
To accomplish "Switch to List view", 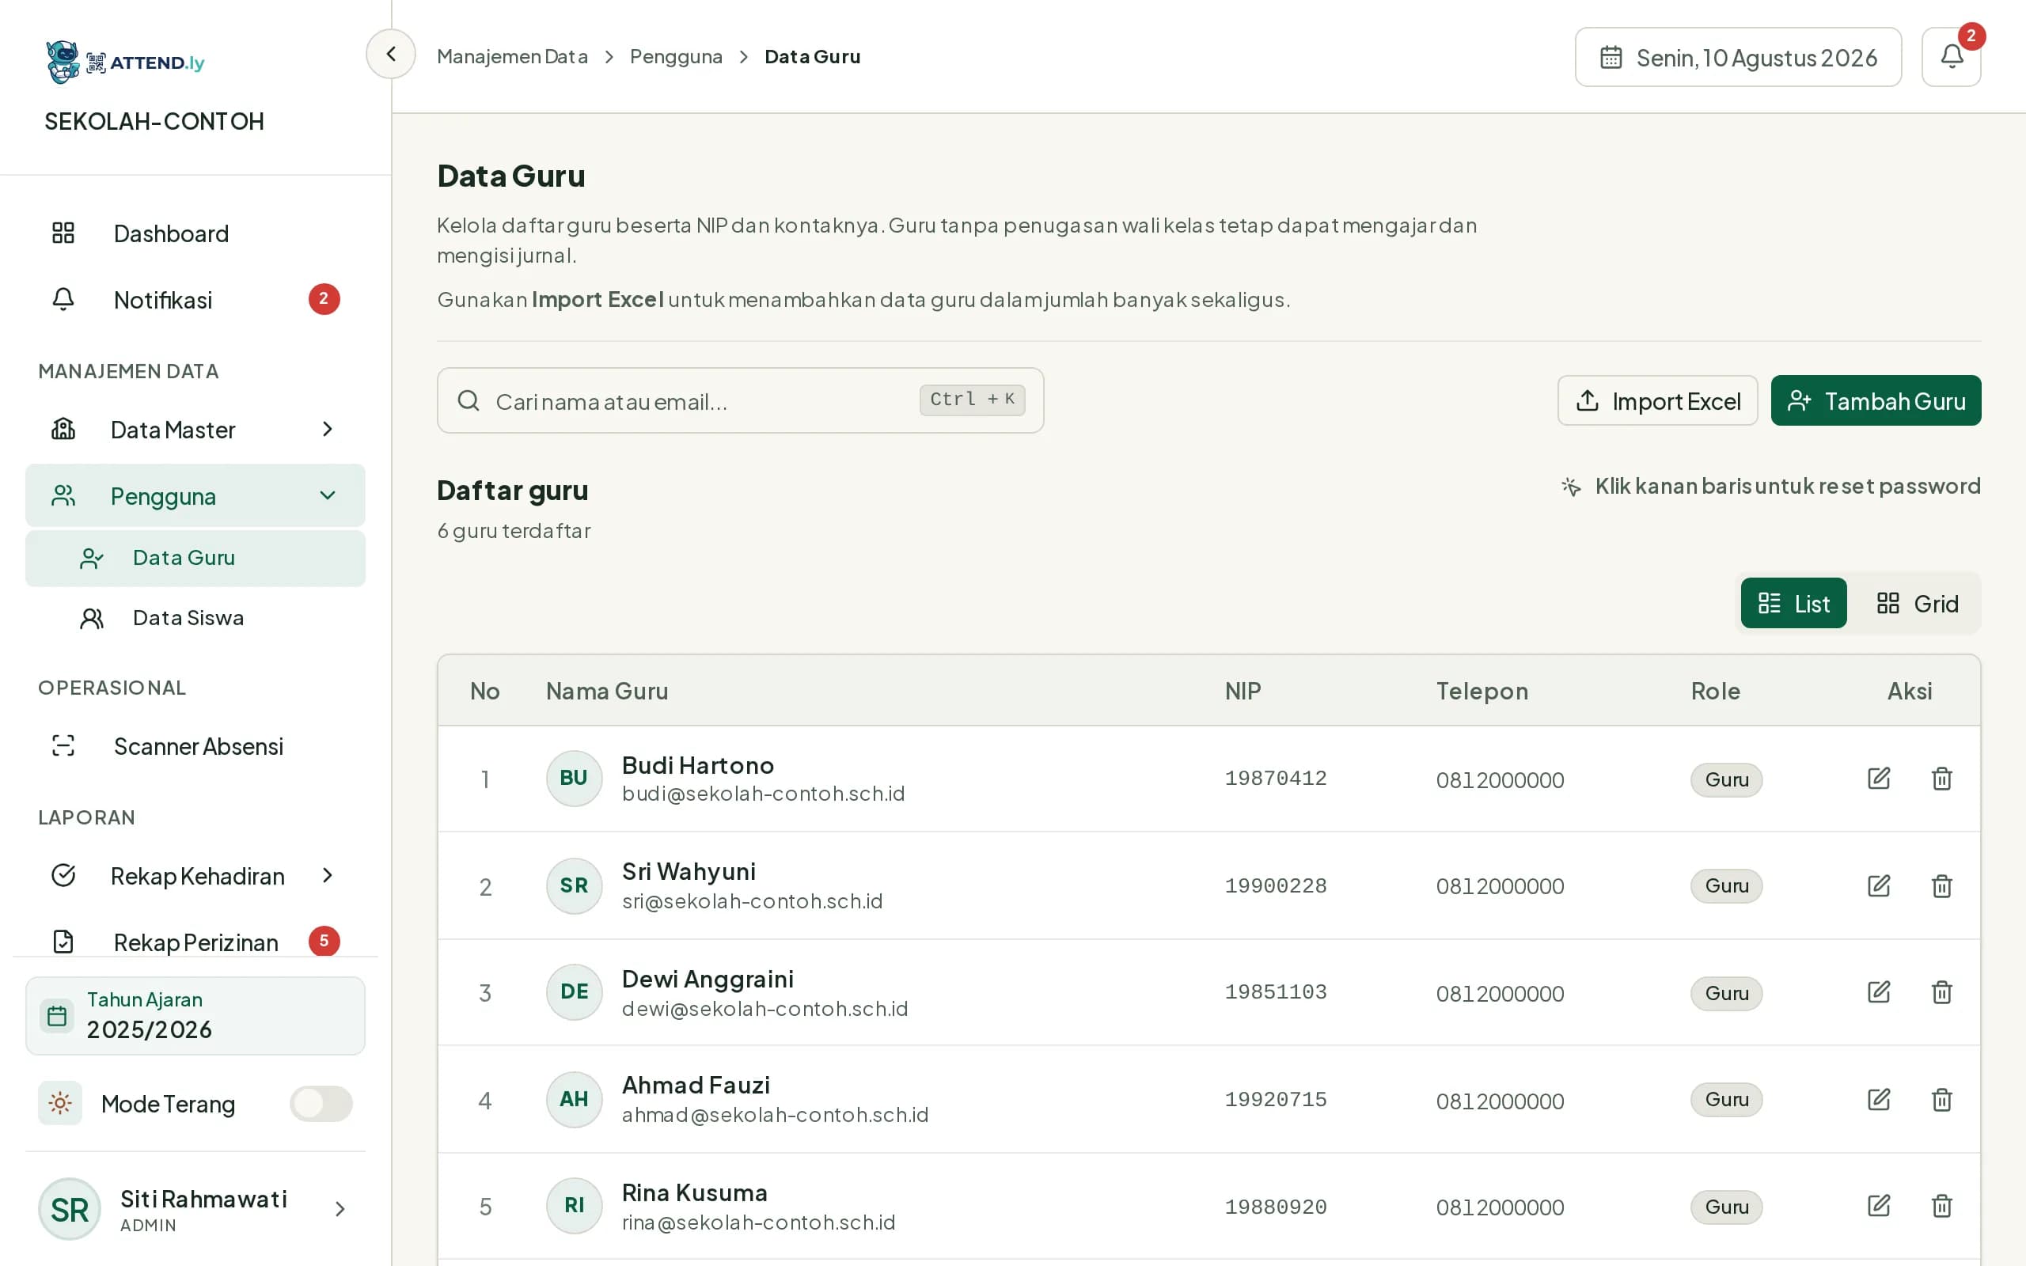I will [1793, 603].
